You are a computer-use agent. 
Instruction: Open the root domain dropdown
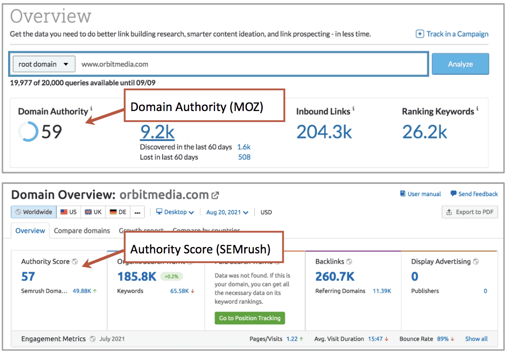point(44,64)
